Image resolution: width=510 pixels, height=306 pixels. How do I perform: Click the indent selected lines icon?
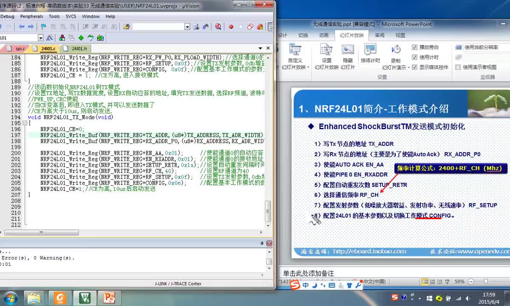tap(85, 26)
